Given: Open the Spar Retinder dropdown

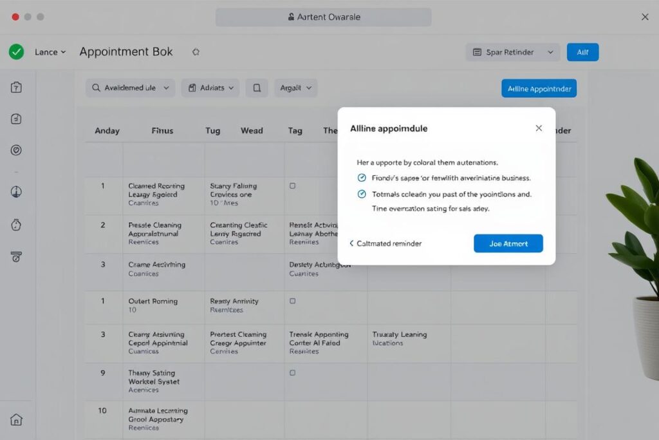Looking at the screenshot, I should pyautogui.click(x=512, y=52).
